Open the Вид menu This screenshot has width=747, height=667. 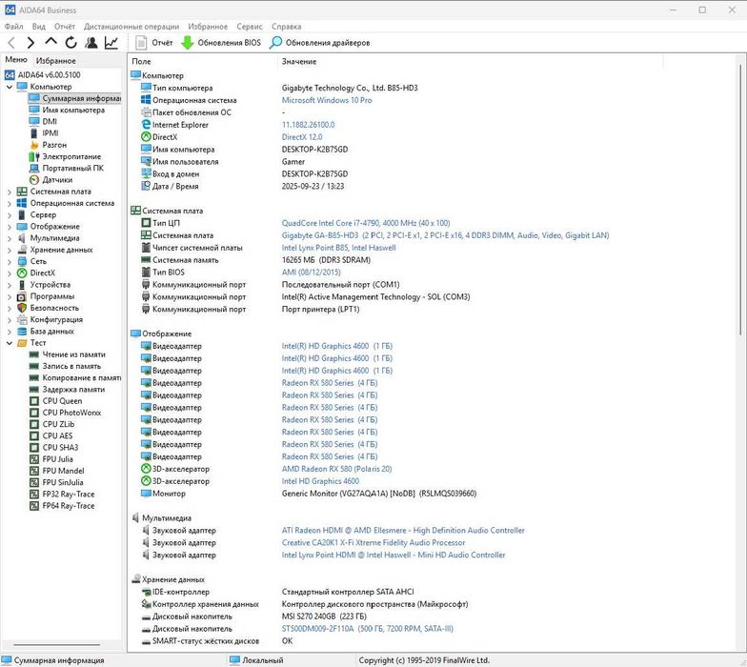(x=38, y=27)
